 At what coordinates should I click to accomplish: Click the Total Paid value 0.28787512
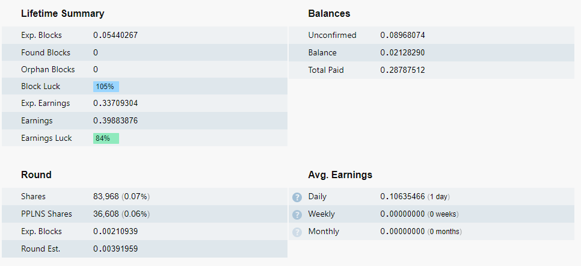(x=402, y=70)
